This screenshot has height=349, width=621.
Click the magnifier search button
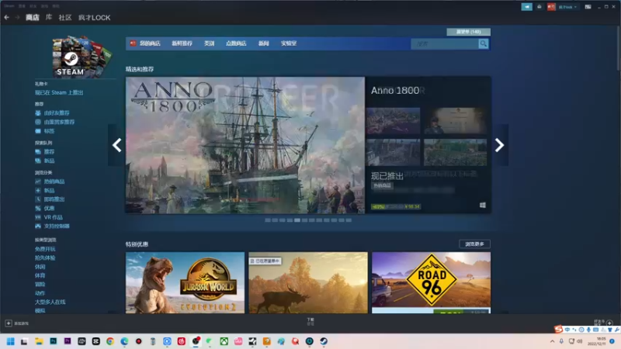point(483,43)
